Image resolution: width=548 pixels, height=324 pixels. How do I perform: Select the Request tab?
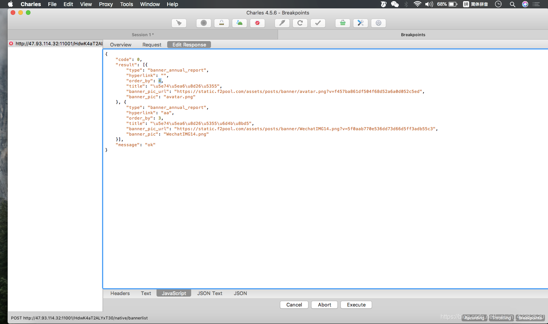152,45
